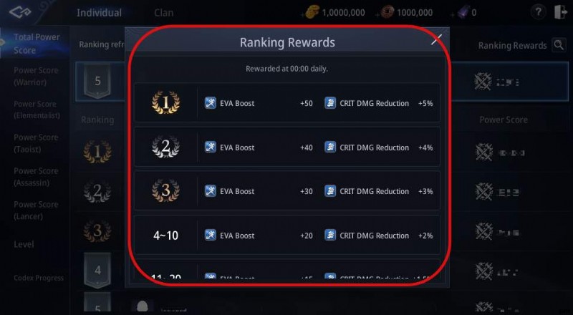Close the Ranking Rewards popup
The height and width of the screenshot is (315, 573).
435,40
